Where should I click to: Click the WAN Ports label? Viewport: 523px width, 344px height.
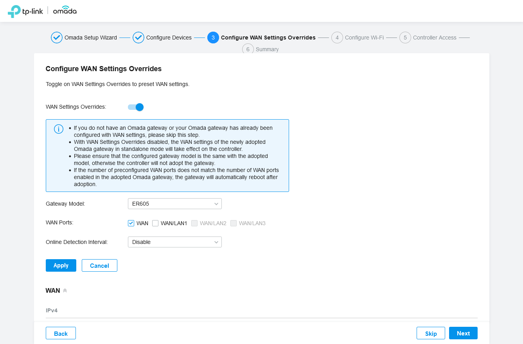pyautogui.click(x=59, y=222)
